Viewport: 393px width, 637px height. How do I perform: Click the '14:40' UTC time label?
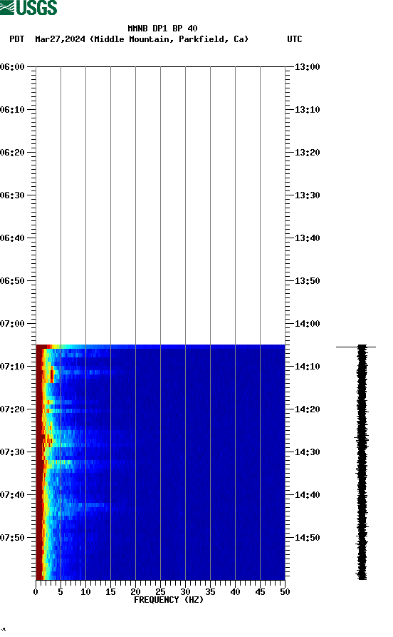(x=307, y=495)
